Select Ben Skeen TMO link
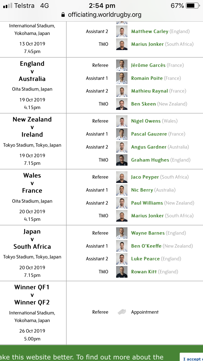This screenshot has height=361, width=203. (143, 104)
